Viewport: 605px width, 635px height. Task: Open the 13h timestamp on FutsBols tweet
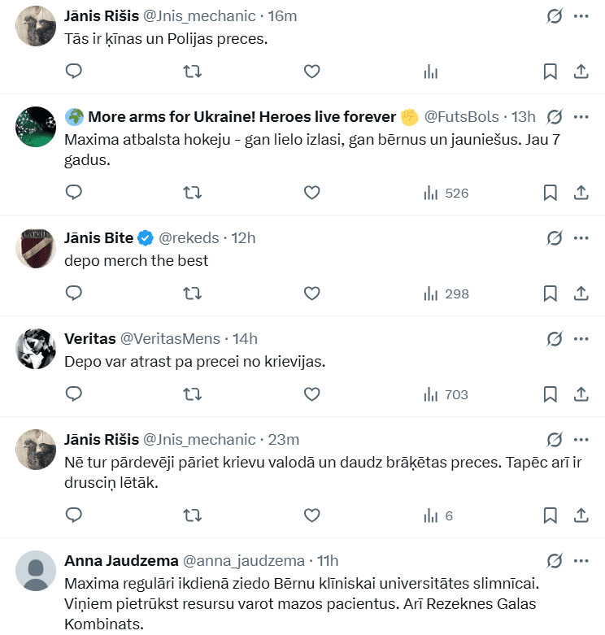tap(524, 117)
